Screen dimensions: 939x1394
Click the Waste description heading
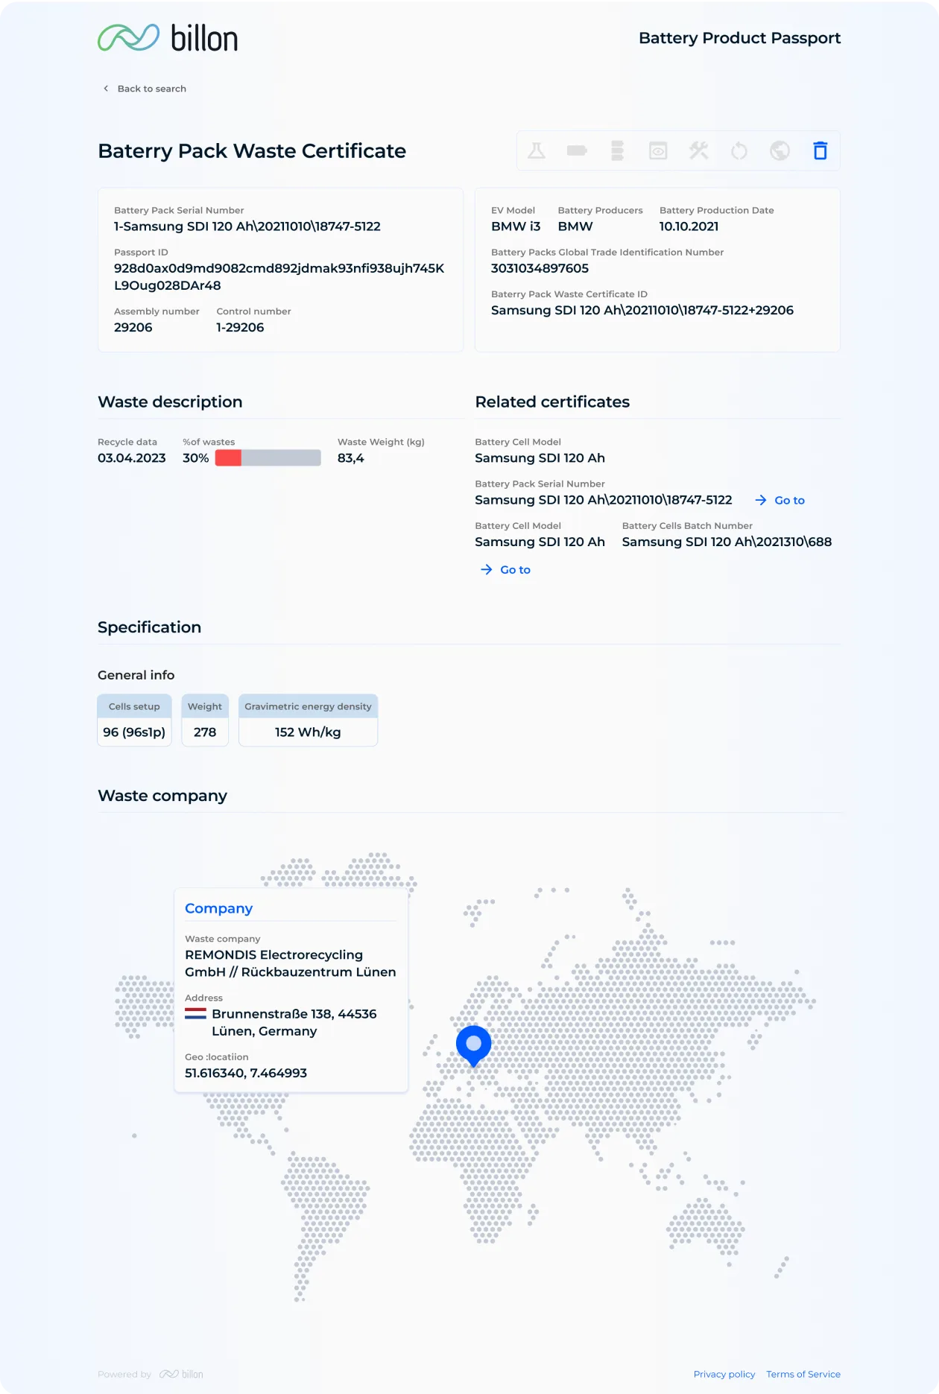tap(170, 402)
